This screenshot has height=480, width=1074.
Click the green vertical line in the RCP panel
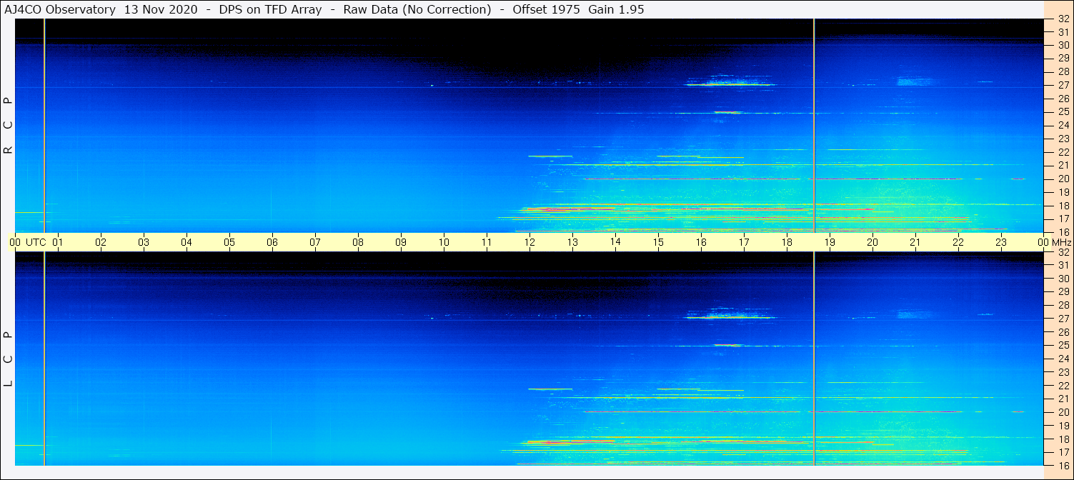click(x=44, y=125)
